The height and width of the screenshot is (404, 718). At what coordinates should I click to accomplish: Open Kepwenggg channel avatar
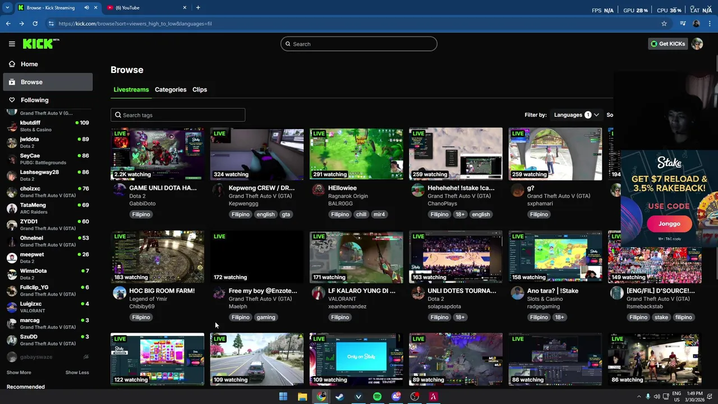[219, 190]
